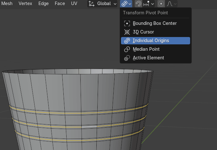Open the Face menu
217x150 pixels.
pyautogui.click(x=60, y=4)
